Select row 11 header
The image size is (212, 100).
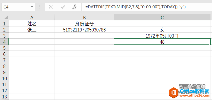[x=4, y=84]
